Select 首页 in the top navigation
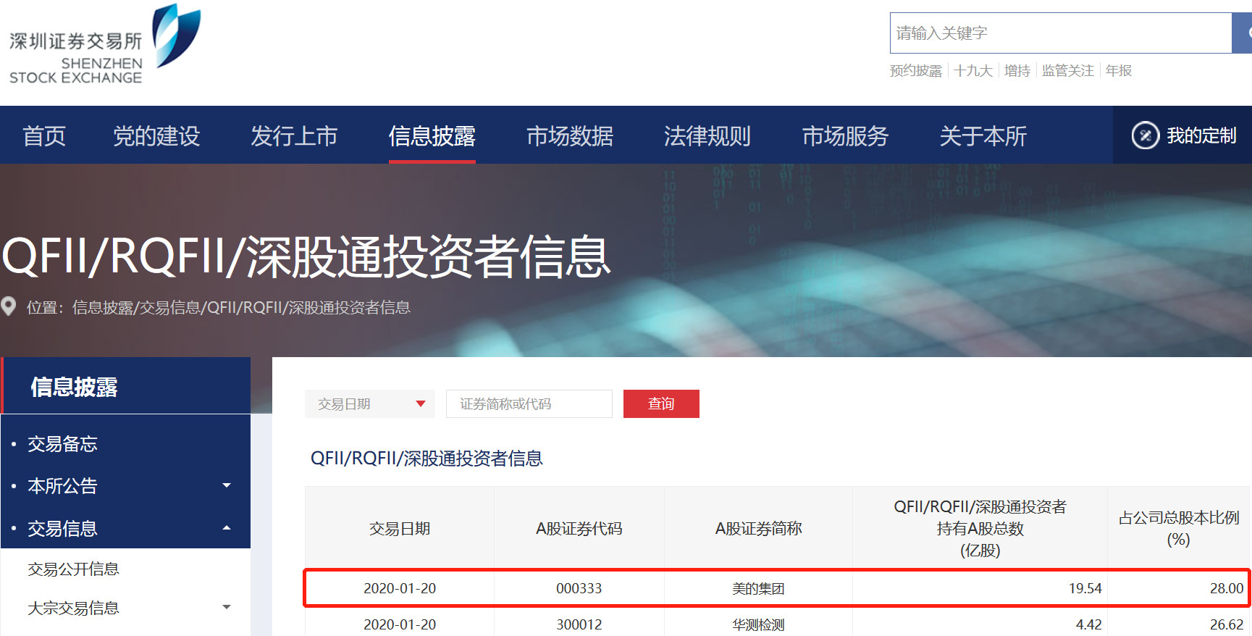This screenshot has height=636, width=1252. pos(44,135)
